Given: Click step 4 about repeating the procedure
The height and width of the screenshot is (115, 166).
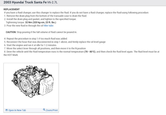Looking at the screenshot, I should click(36, 39).
